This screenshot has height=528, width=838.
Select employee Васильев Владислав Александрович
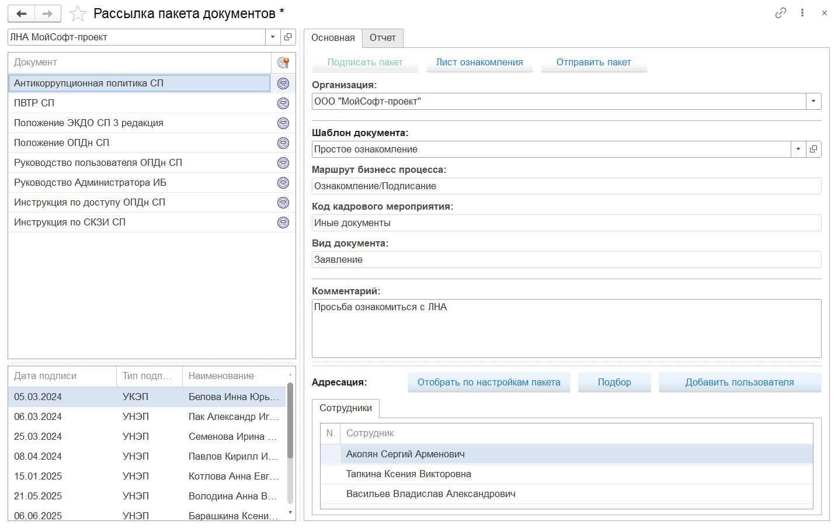tap(566, 494)
